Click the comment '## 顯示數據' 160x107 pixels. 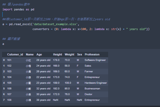(x=11, y=39)
